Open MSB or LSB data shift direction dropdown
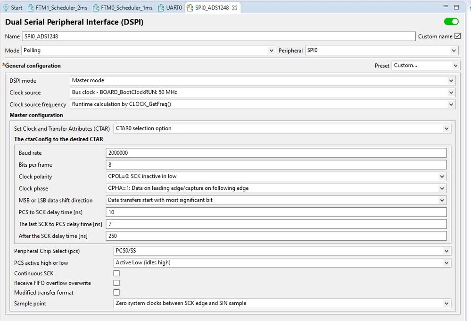The width and height of the screenshot is (471, 321). point(276,200)
